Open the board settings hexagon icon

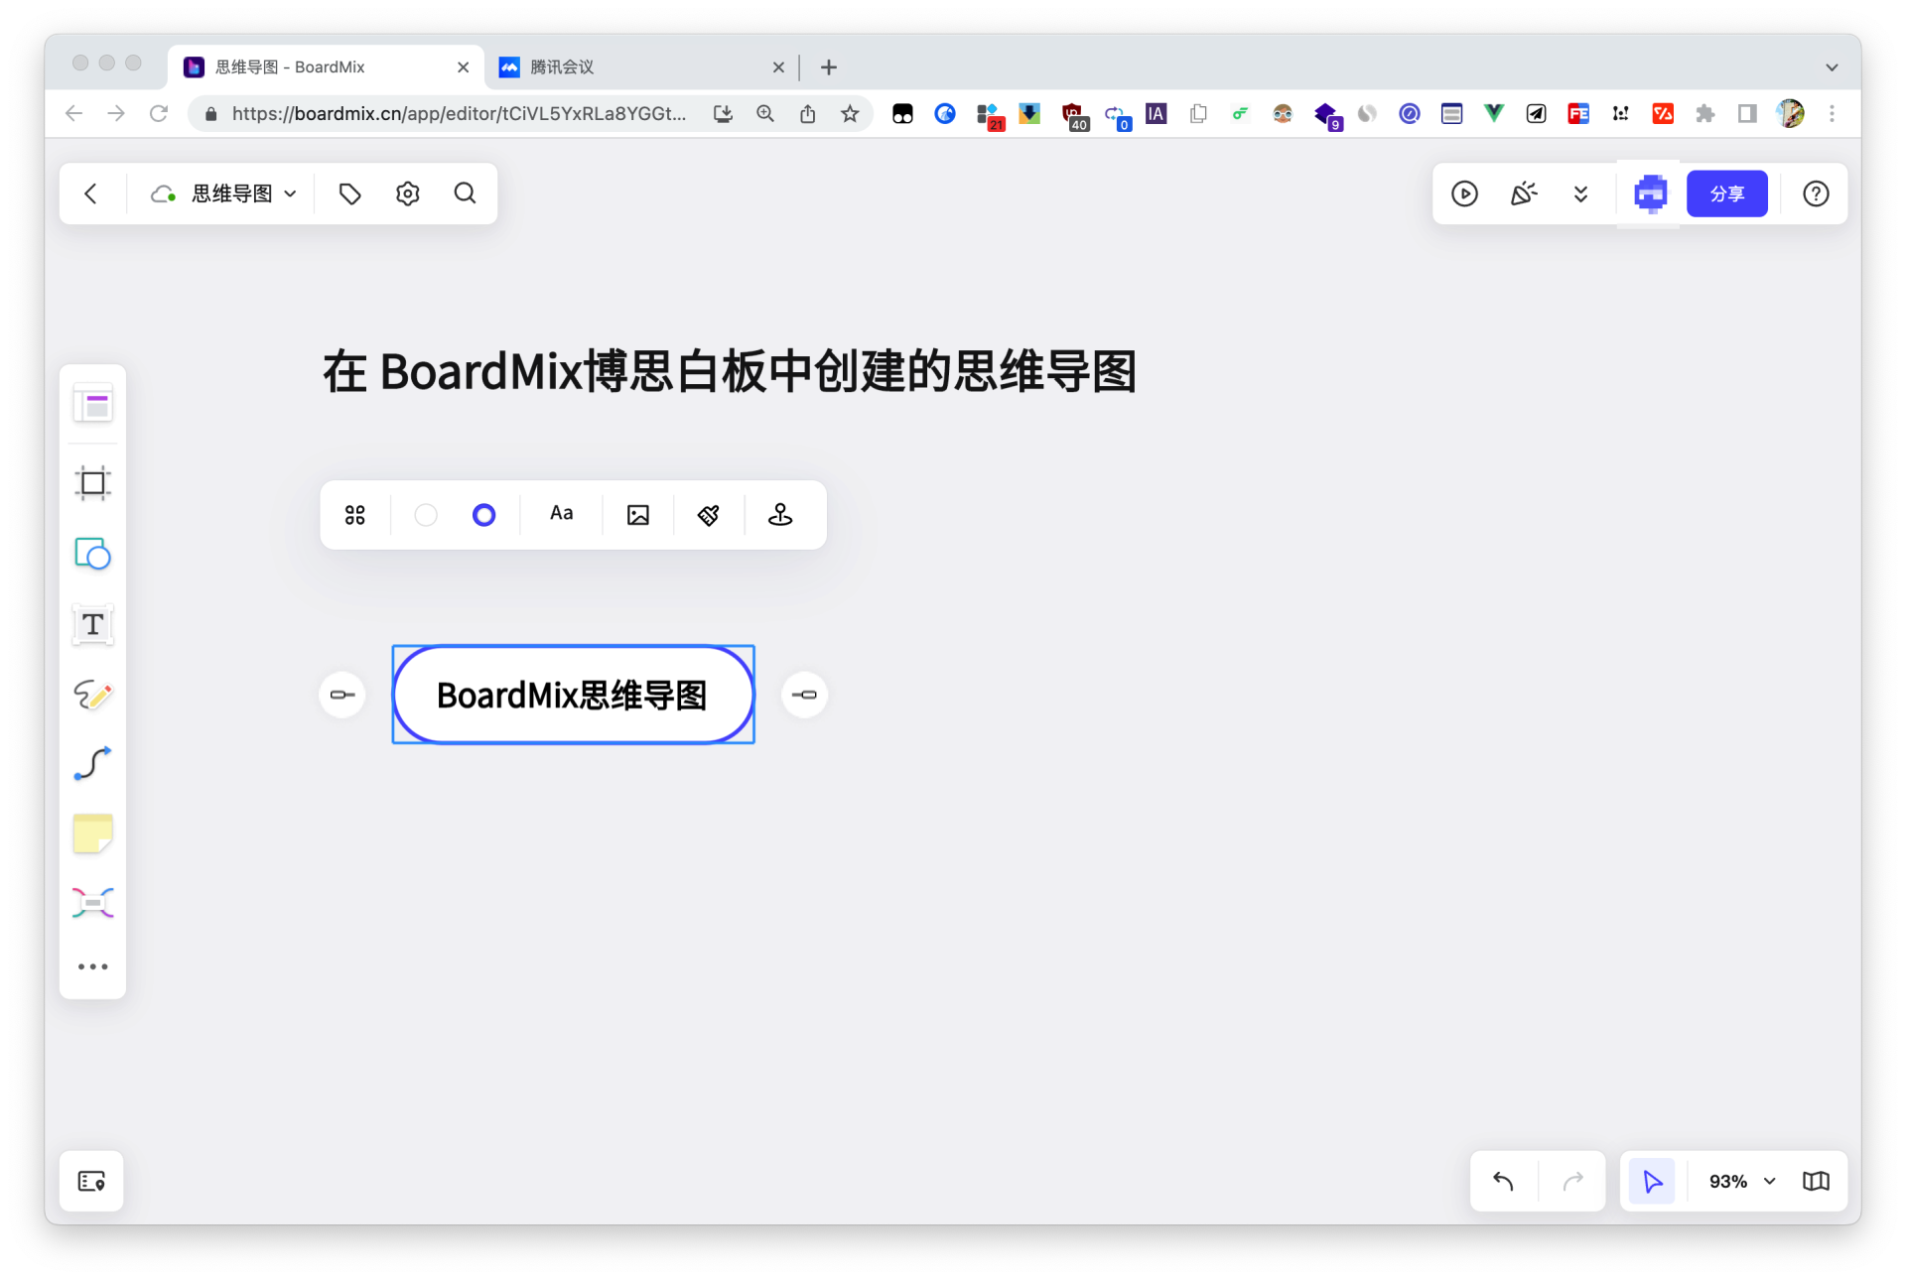coord(408,193)
